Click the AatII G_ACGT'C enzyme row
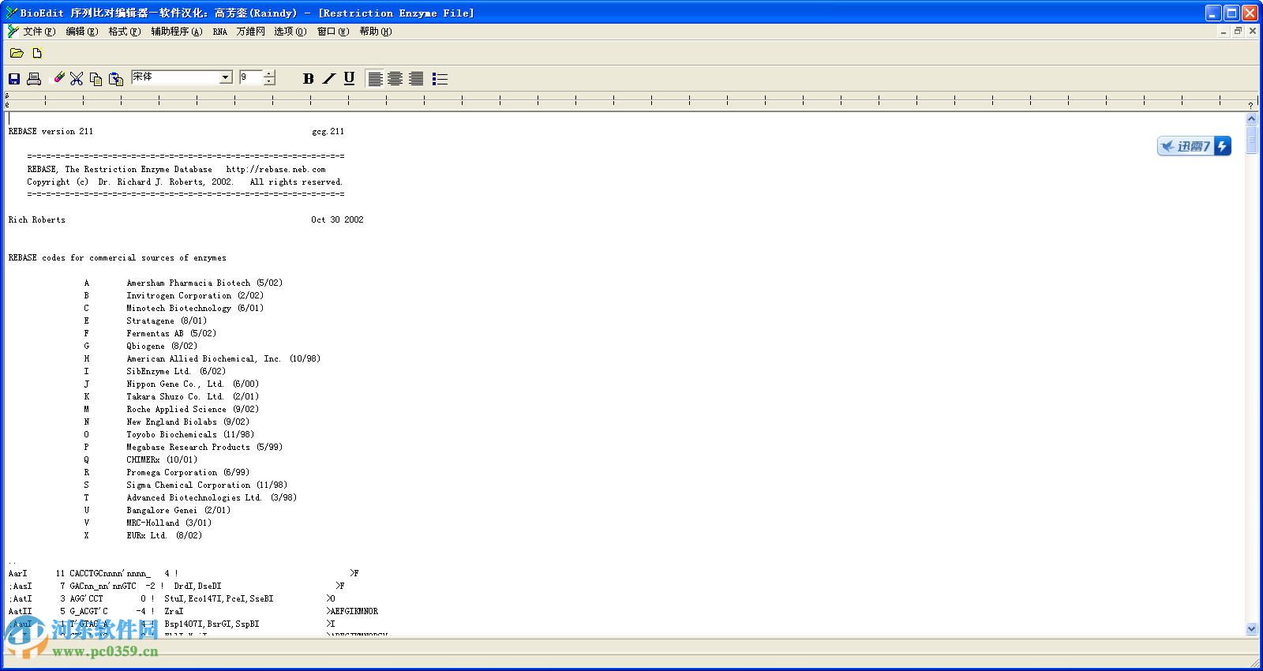The image size is (1263, 671). 193,611
